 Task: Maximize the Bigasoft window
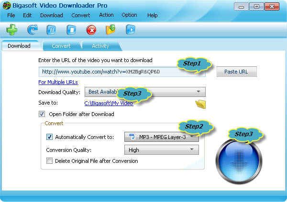[x=256, y=7]
